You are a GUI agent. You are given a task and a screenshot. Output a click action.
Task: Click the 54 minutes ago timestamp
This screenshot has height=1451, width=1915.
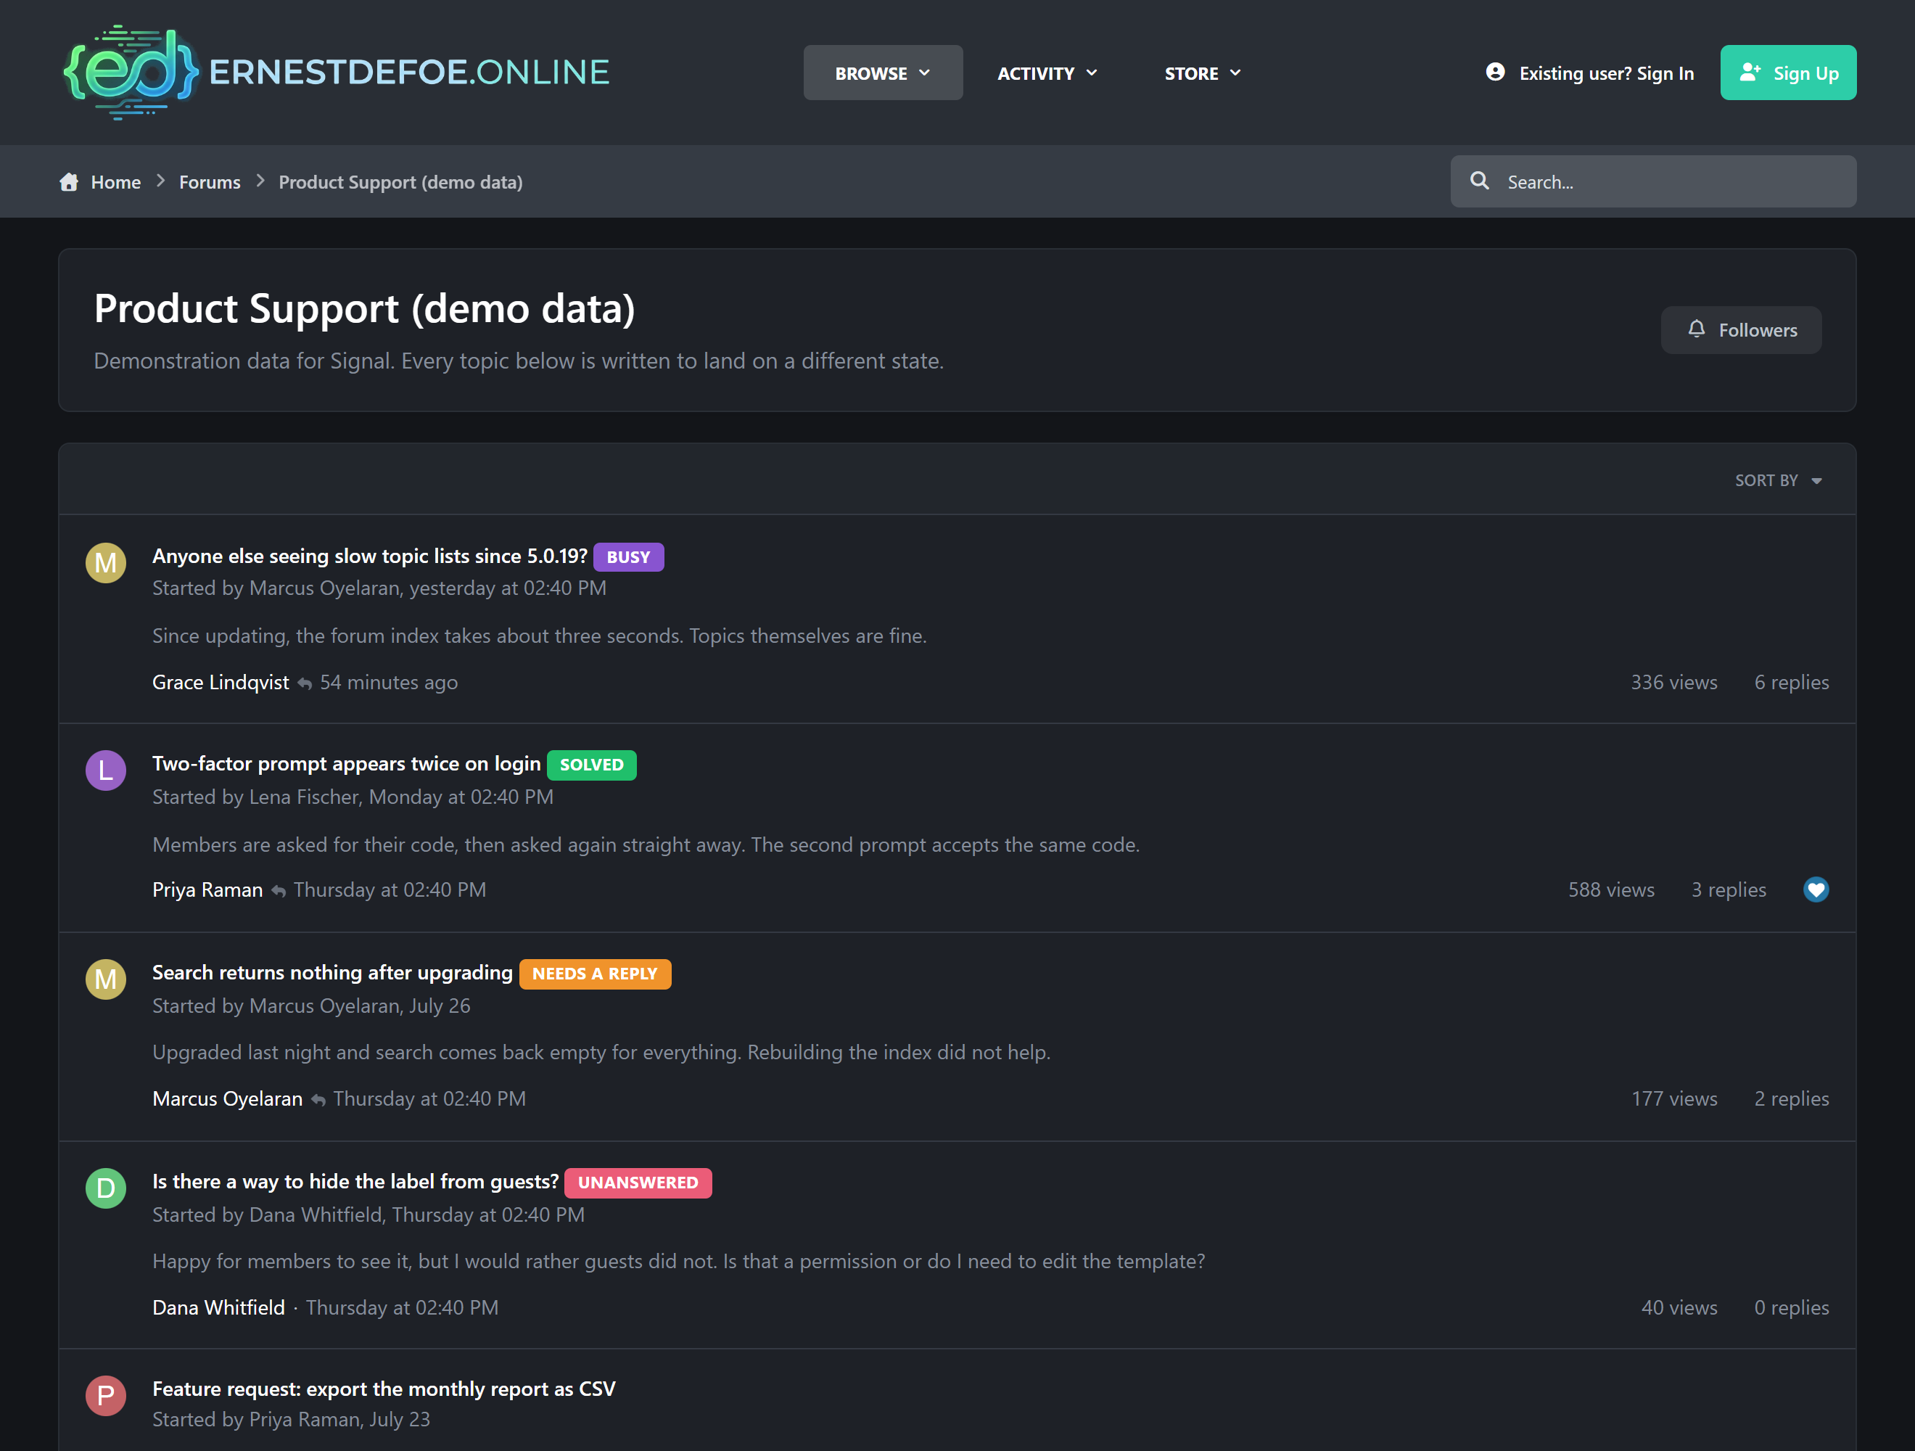pyautogui.click(x=389, y=682)
